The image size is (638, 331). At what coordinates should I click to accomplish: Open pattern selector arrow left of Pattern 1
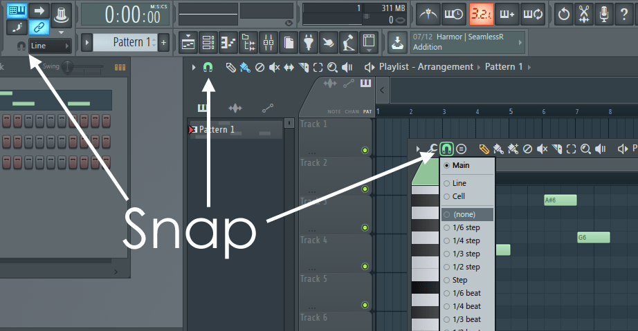pos(86,42)
